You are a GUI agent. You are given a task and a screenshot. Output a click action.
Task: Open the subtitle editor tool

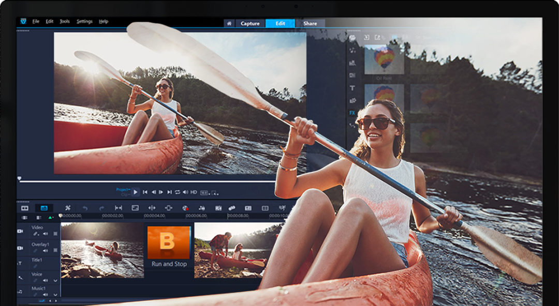point(248,208)
